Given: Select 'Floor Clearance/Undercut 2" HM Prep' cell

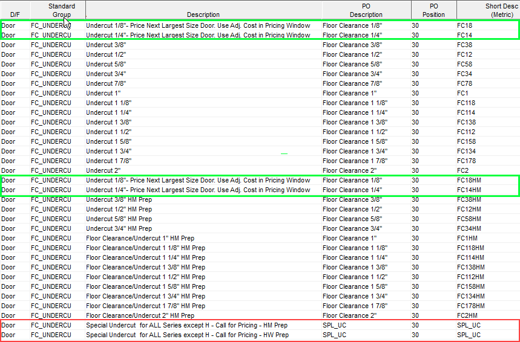Looking at the screenshot, I should pyautogui.click(x=203, y=315).
